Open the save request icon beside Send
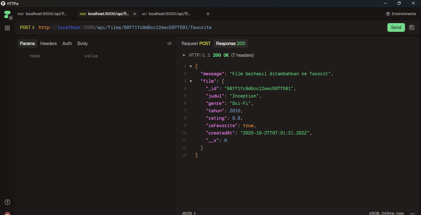This screenshot has height=215, width=421. click(411, 27)
